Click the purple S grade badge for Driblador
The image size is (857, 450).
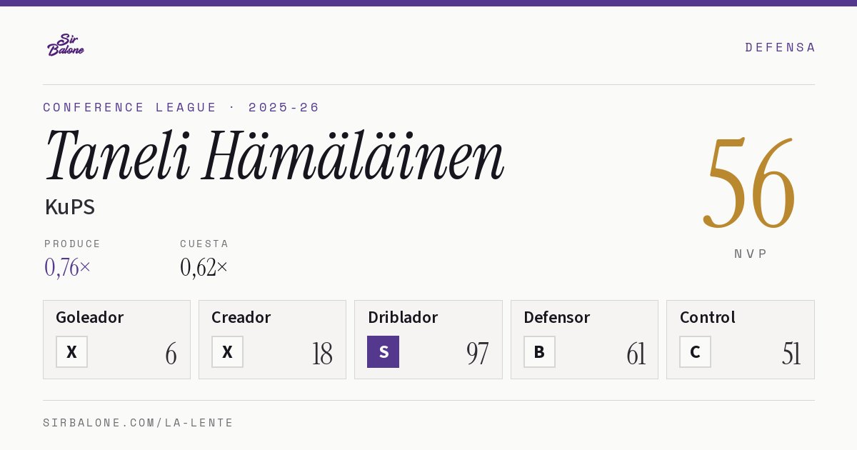(383, 351)
